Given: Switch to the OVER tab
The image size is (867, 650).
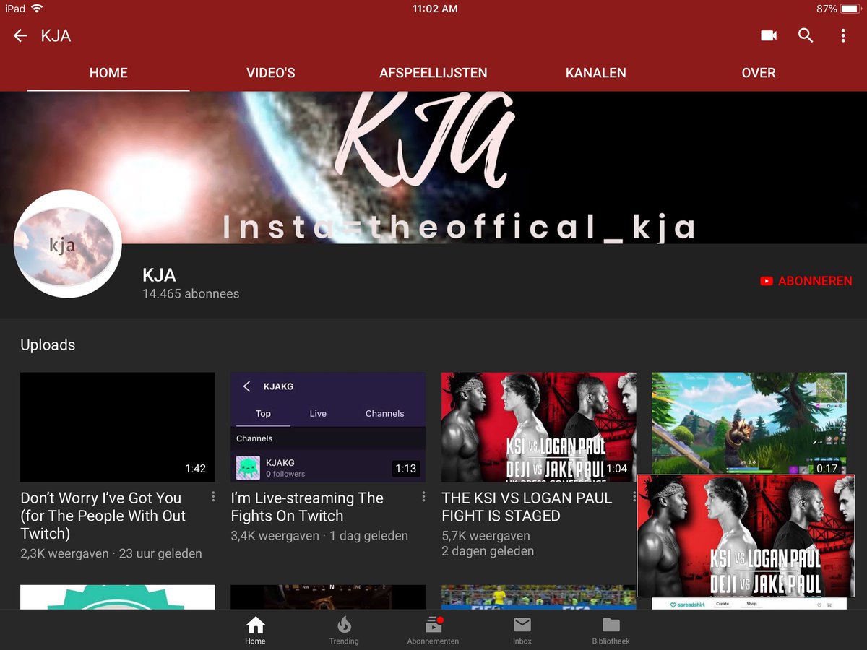Looking at the screenshot, I should click(759, 73).
